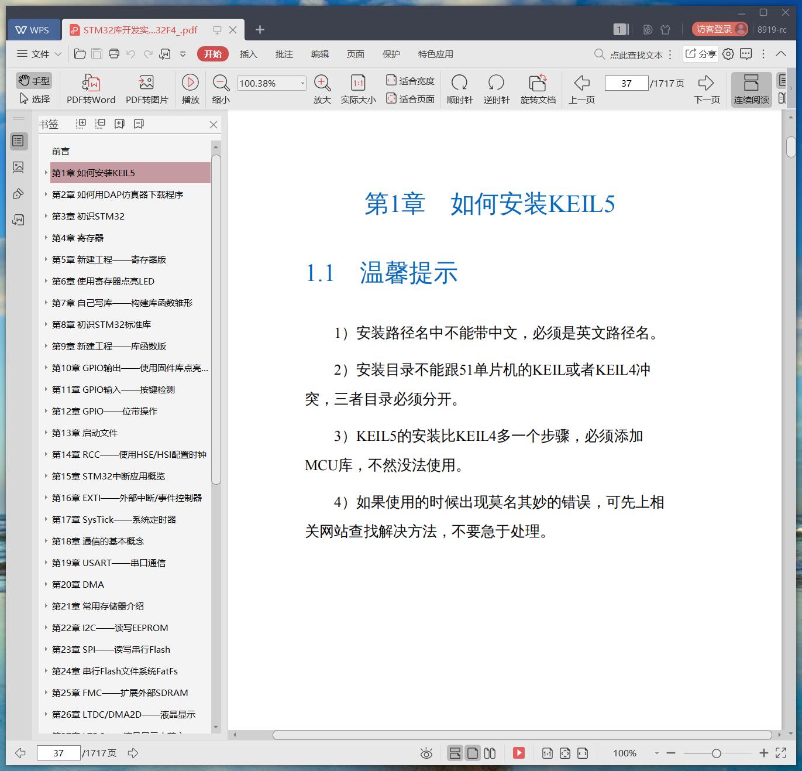Screen dimensions: 802x771
Task: Switch to the 保护 tab
Action: 391,54
